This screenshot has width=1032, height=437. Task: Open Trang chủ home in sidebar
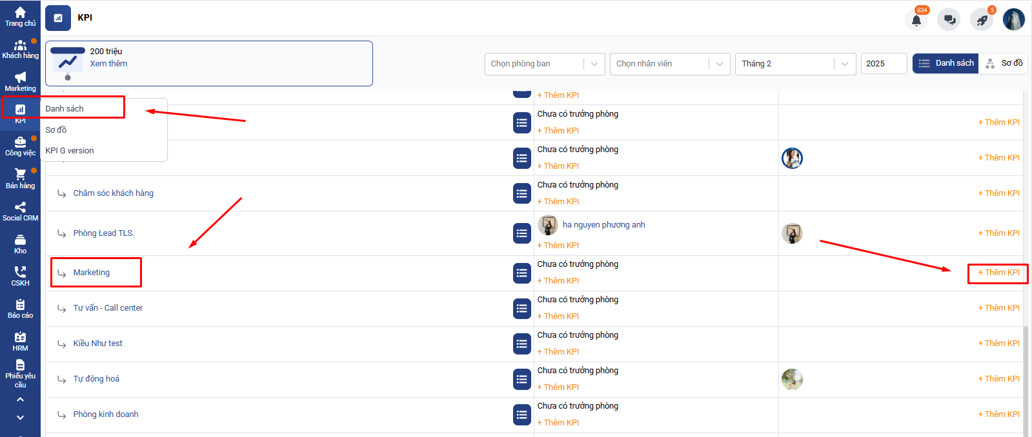20,17
